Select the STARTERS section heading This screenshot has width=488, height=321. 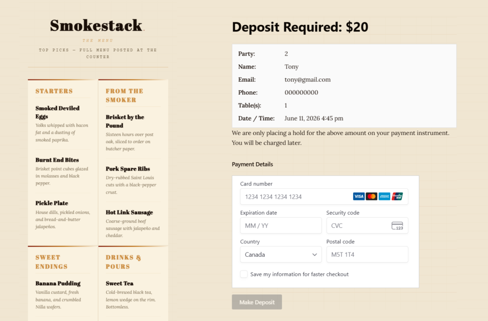click(54, 91)
